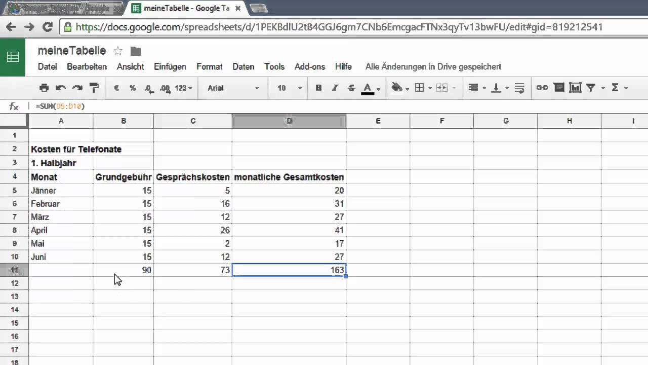The width and height of the screenshot is (648, 365).
Task: Open the dropdown arrow beside sigma icon
Action: 626,88
